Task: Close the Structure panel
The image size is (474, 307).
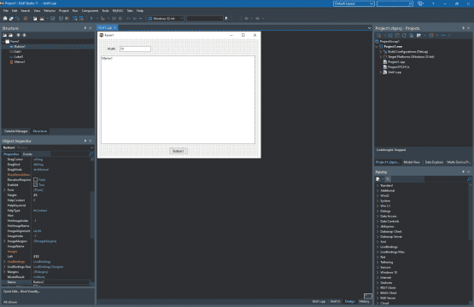Action: pos(91,28)
